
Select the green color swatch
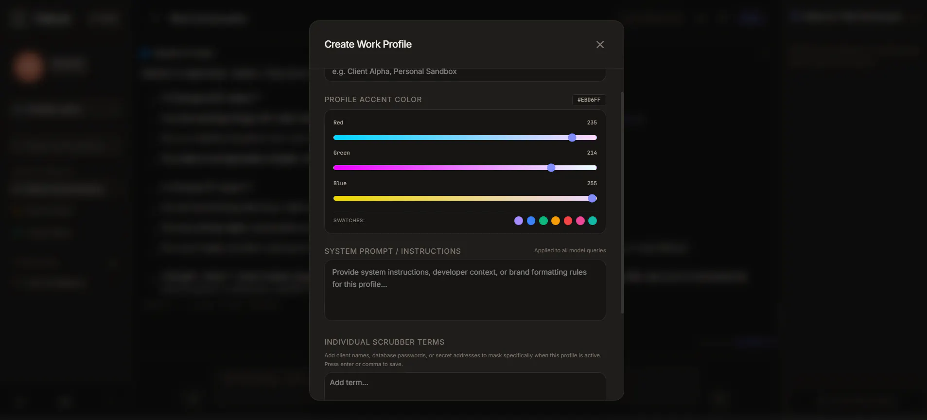[x=543, y=221]
